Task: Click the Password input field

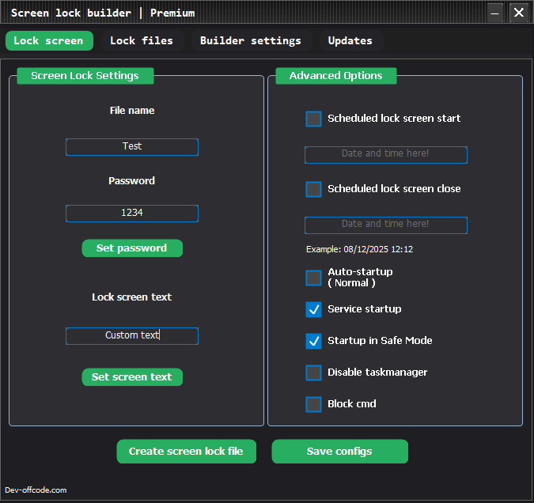Action: 132,214
